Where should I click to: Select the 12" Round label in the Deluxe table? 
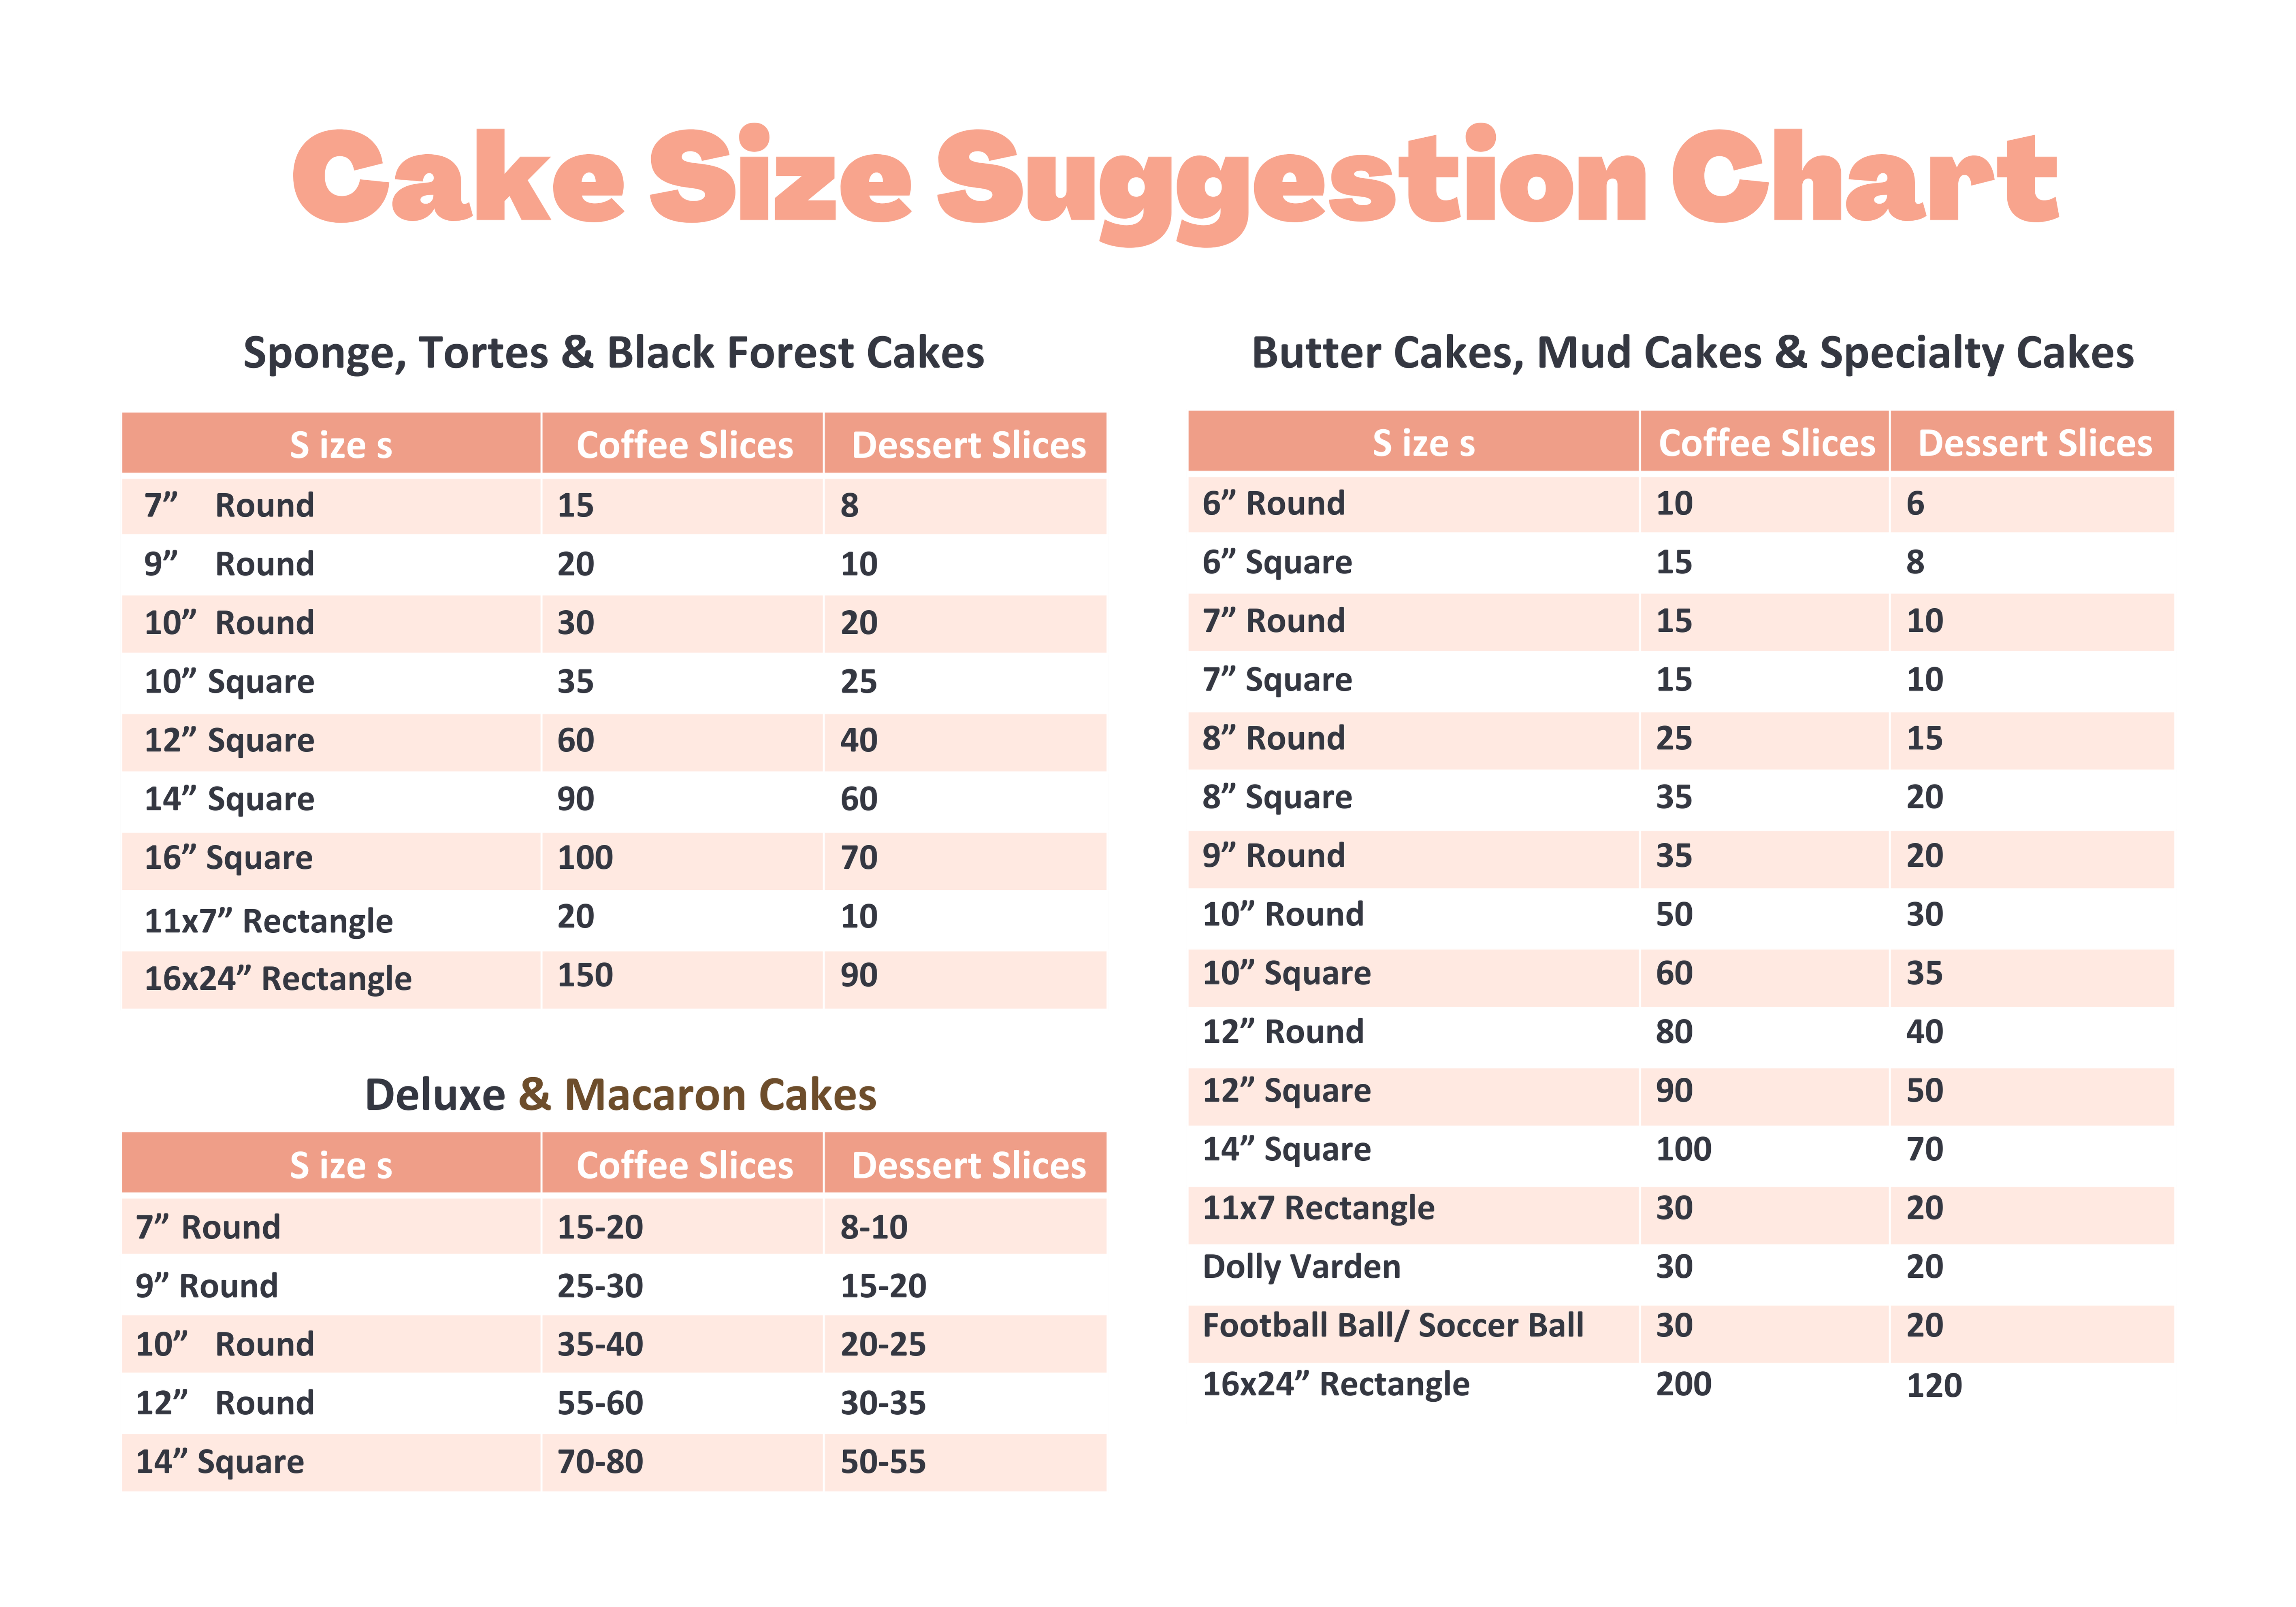[x=225, y=1403]
